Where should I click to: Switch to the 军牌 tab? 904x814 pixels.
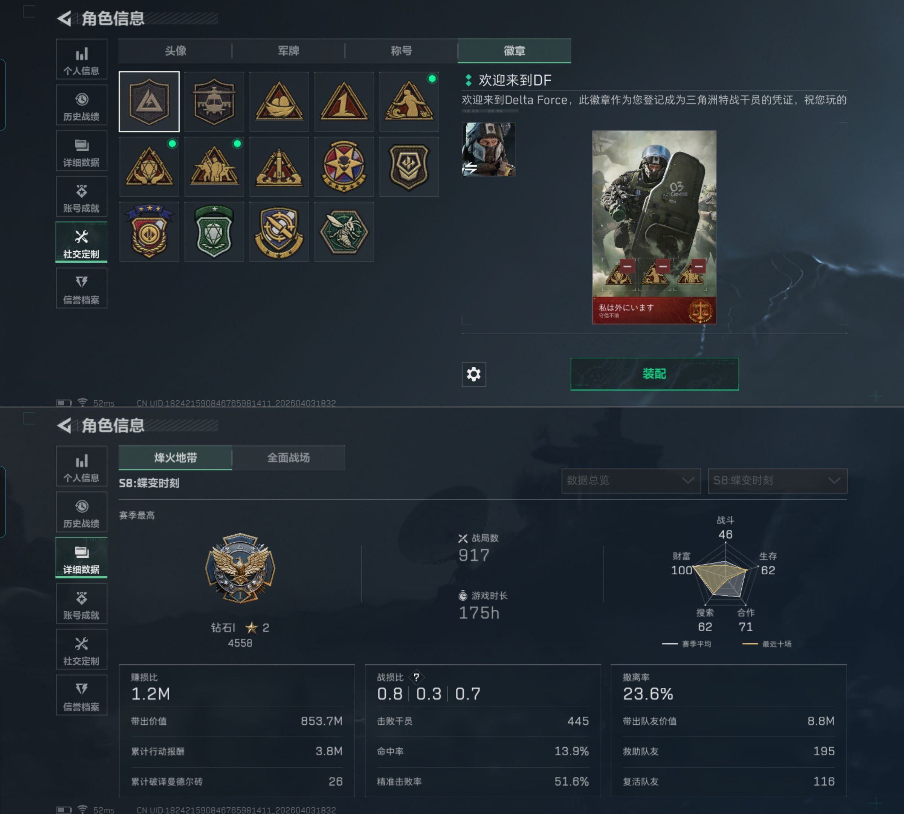[x=289, y=51]
